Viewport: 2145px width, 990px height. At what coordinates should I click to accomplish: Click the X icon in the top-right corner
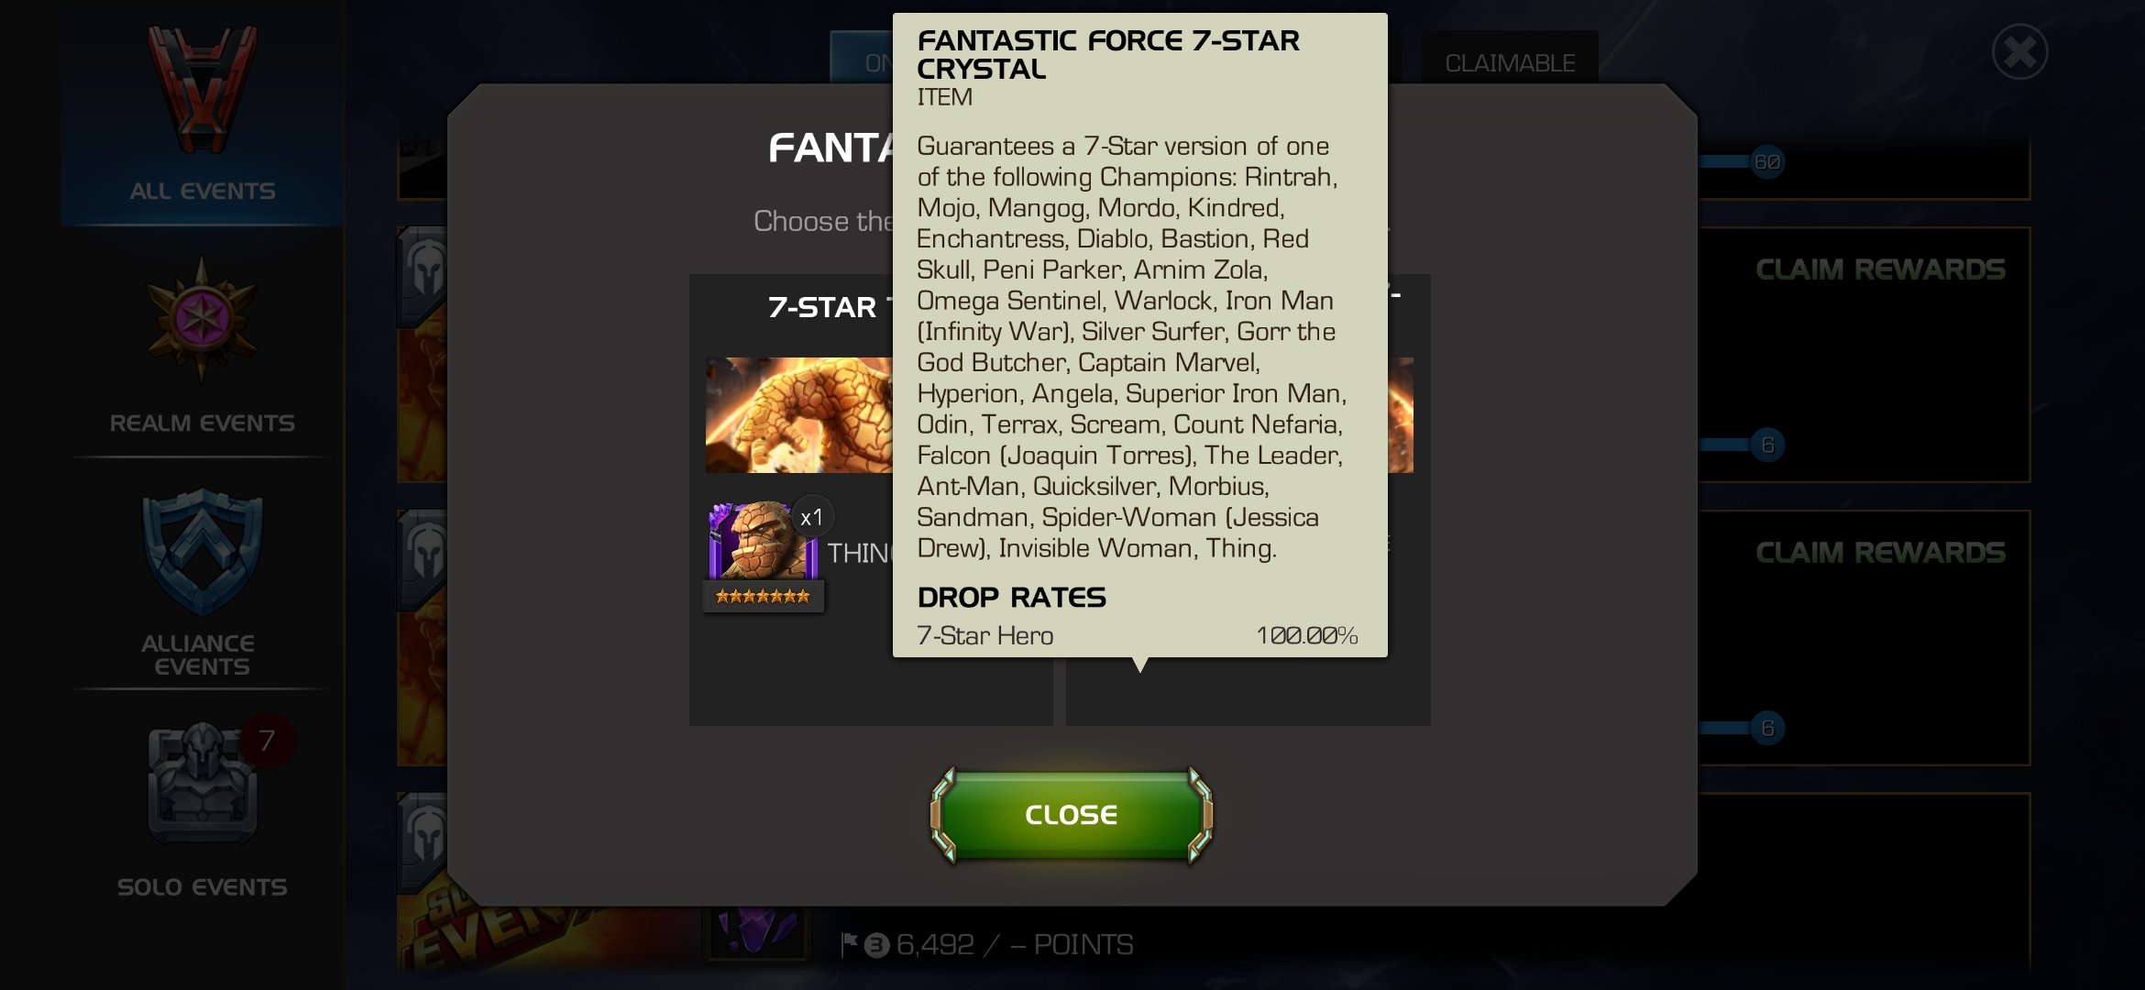2019,51
